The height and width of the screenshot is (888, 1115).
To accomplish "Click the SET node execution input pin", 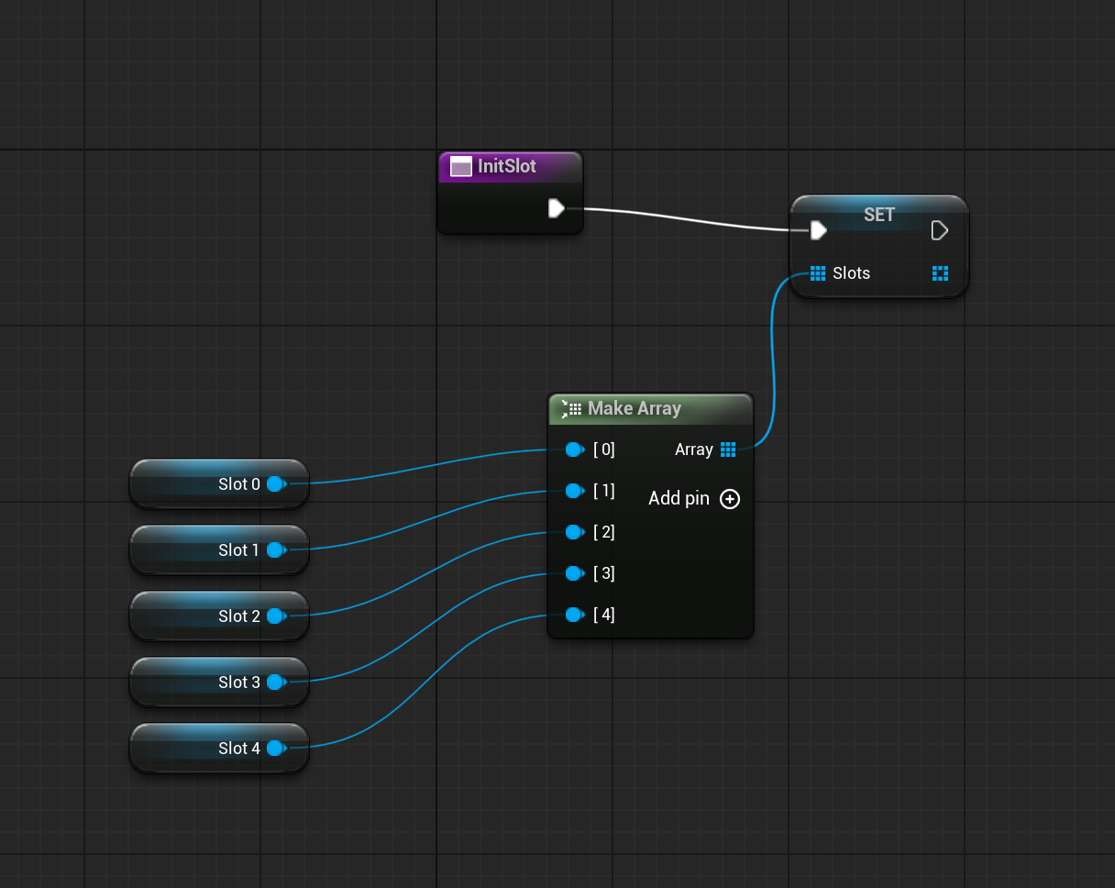I will click(x=818, y=230).
